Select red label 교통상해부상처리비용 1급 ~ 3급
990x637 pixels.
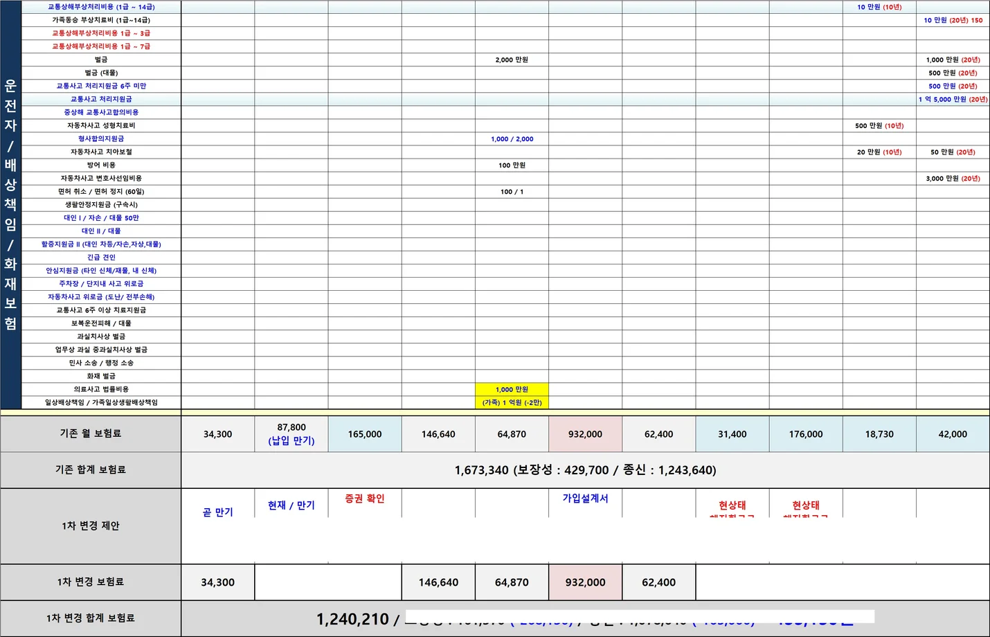[x=101, y=33]
